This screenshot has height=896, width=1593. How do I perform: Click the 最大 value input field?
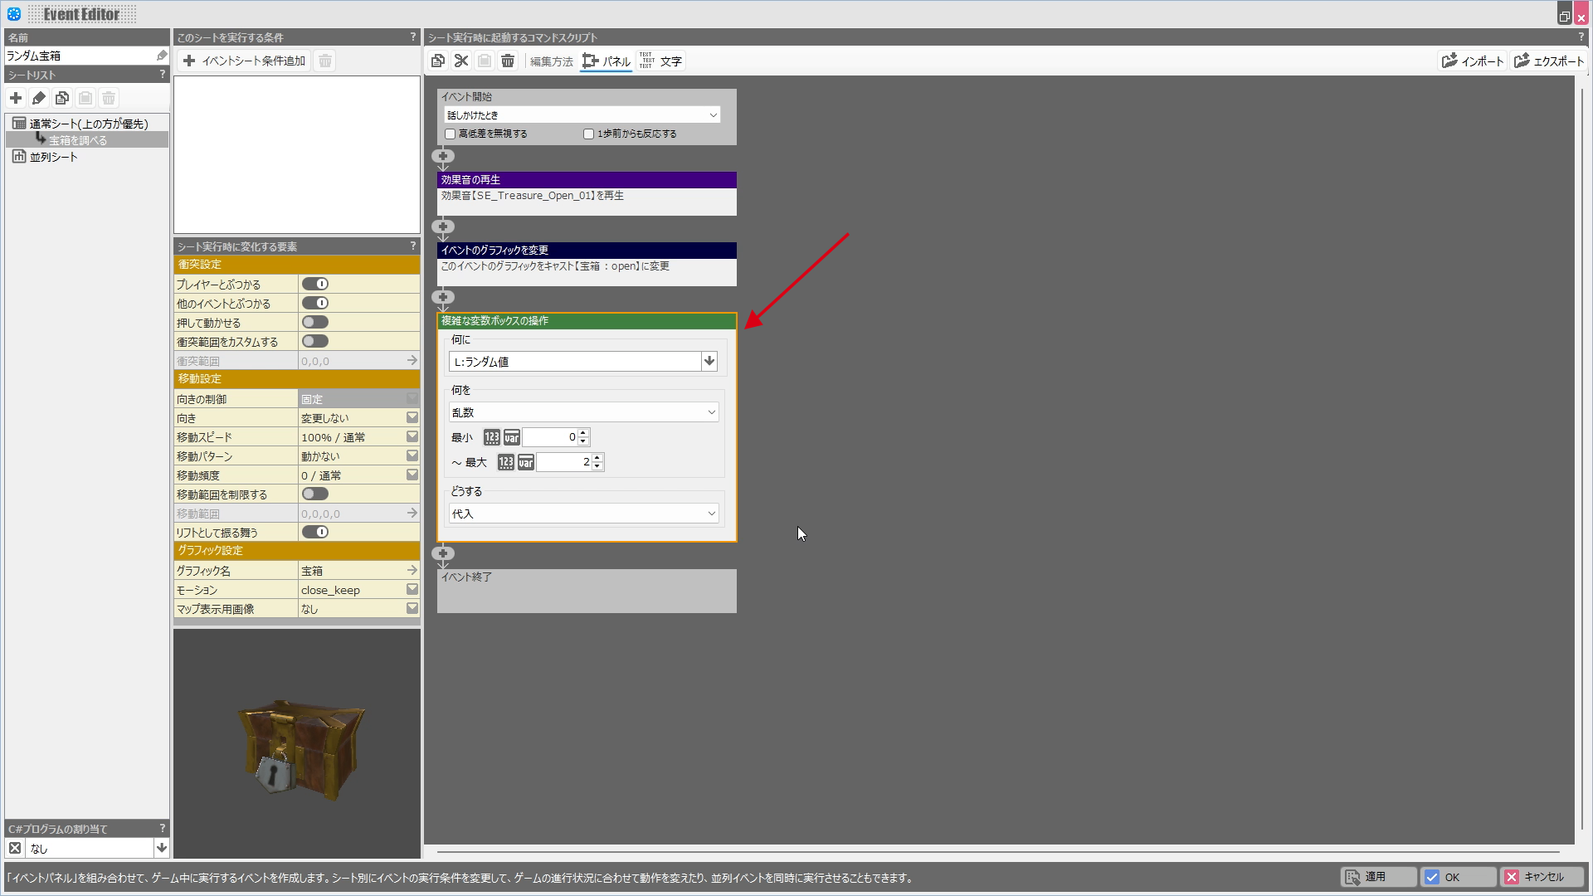coord(564,462)
